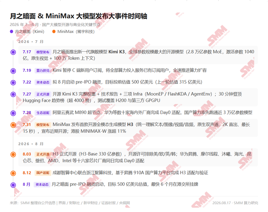Click the '生态适配' tag

click(43, 113)
